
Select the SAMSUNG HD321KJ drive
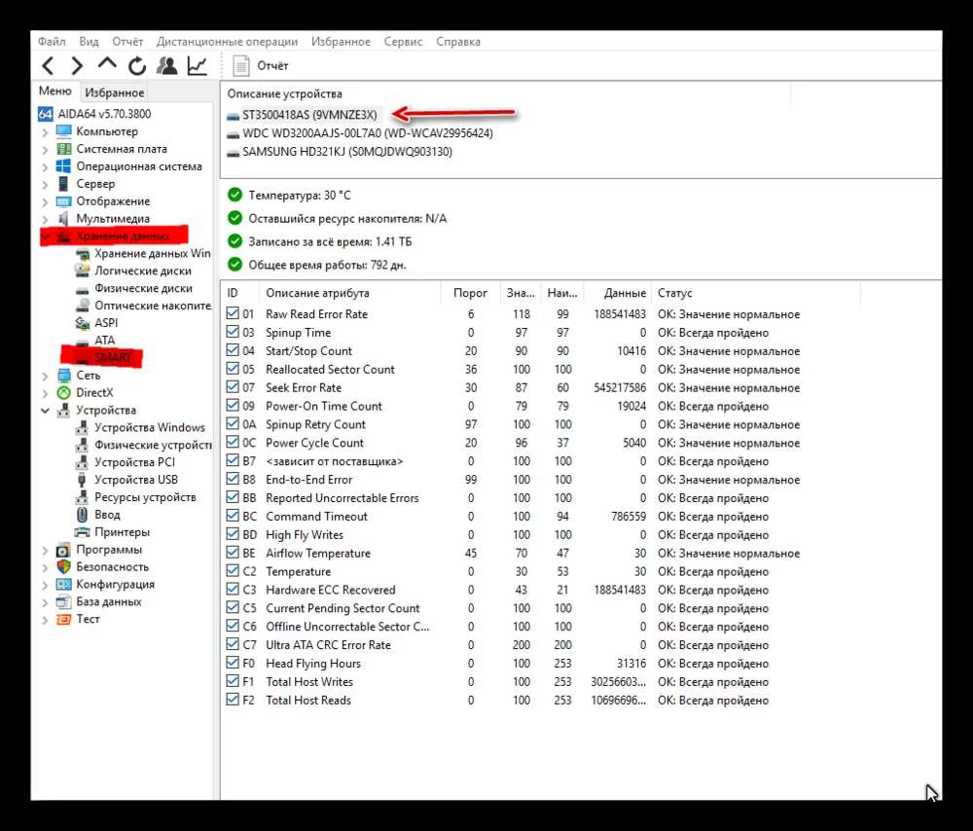[340, 152]
